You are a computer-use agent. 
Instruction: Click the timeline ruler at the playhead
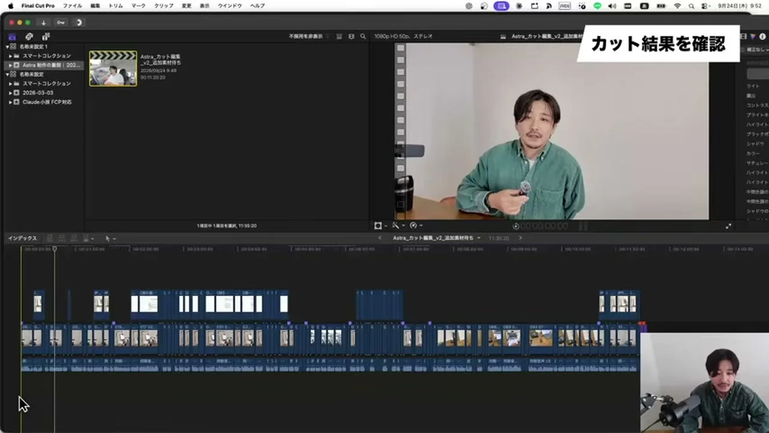[x=54, y=248]
